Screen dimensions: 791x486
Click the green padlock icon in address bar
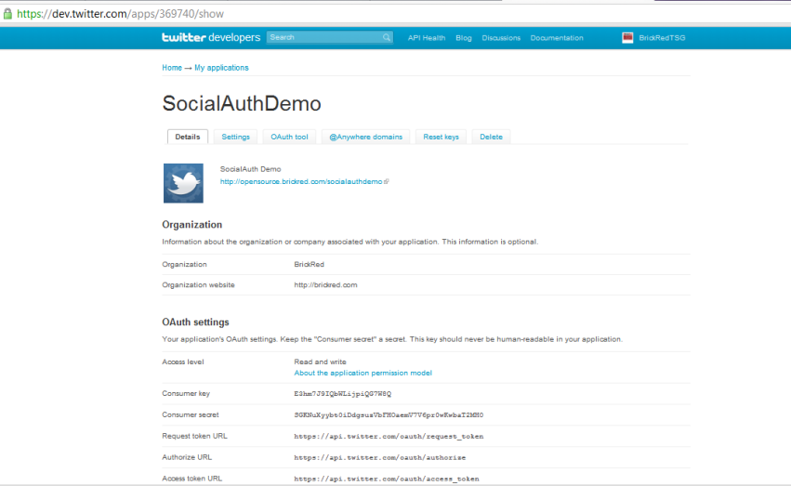(7, 14)
